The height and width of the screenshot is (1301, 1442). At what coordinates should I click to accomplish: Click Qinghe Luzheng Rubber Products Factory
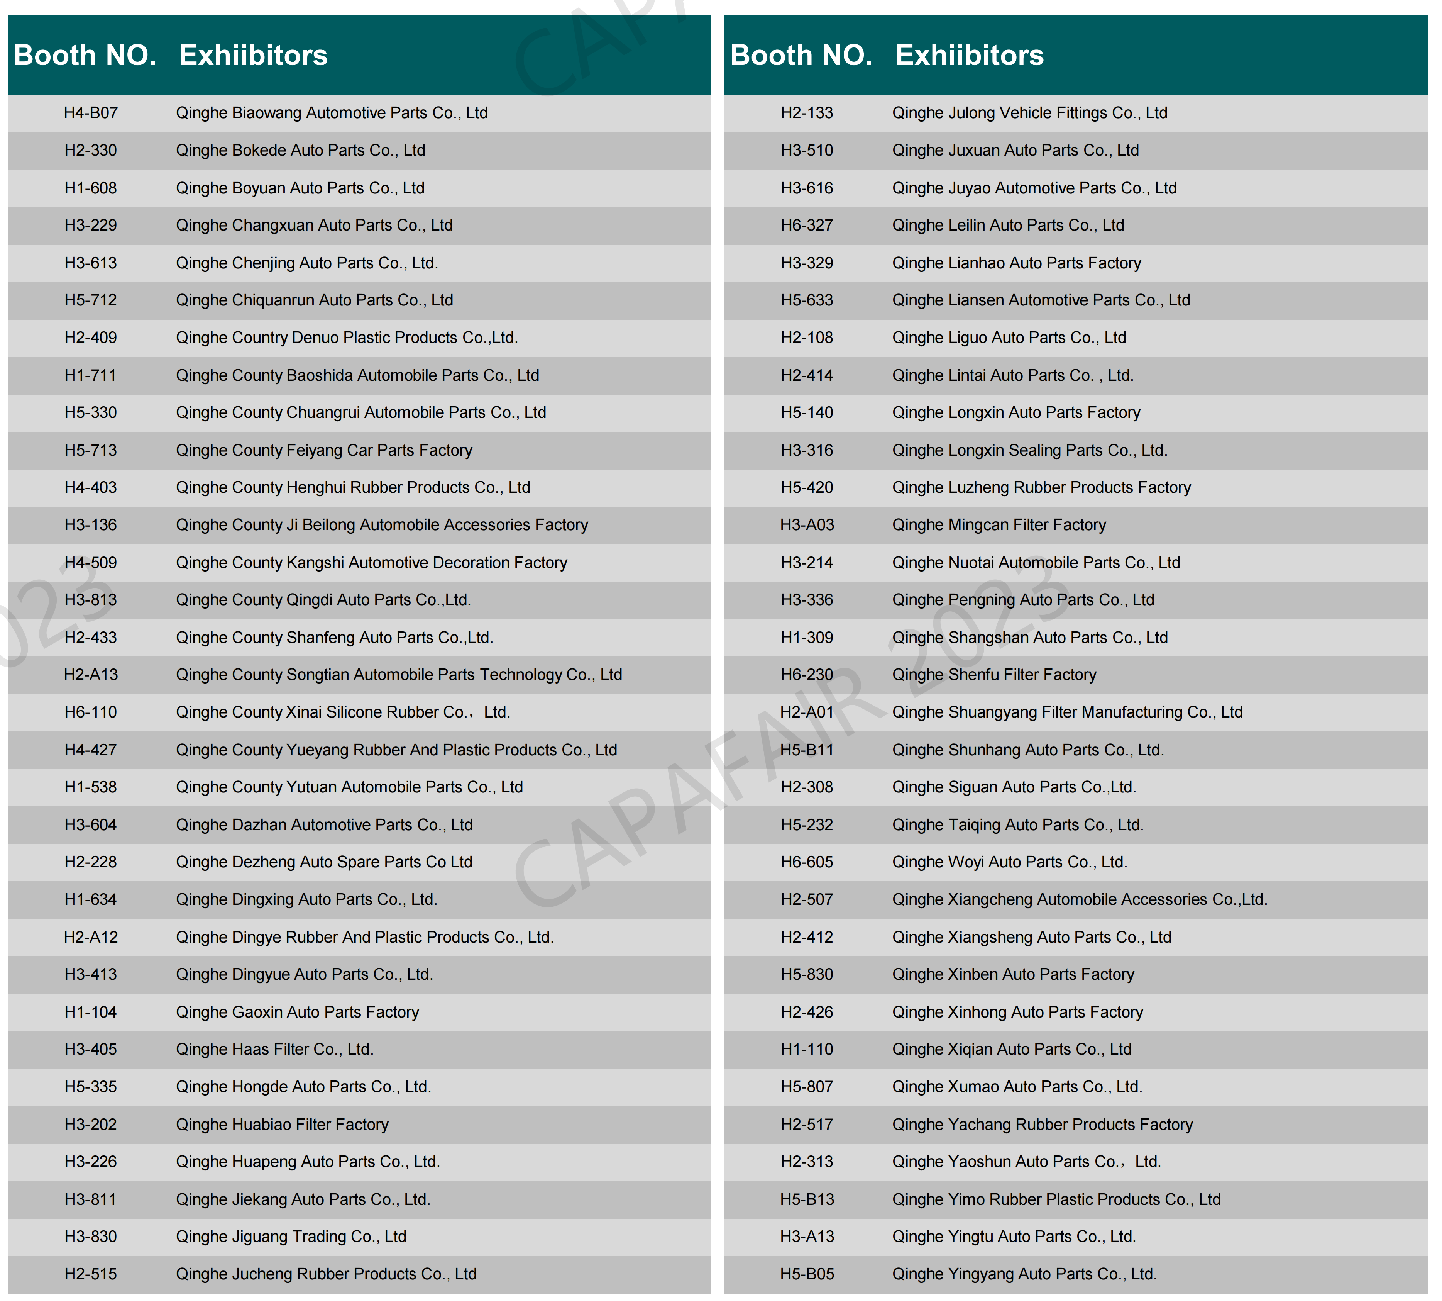1042,487
